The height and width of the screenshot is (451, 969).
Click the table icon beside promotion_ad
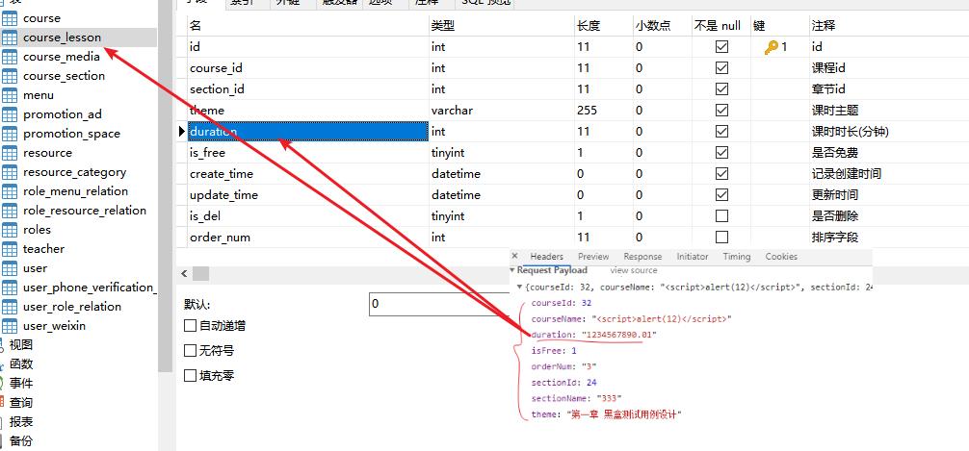[10, 114]
